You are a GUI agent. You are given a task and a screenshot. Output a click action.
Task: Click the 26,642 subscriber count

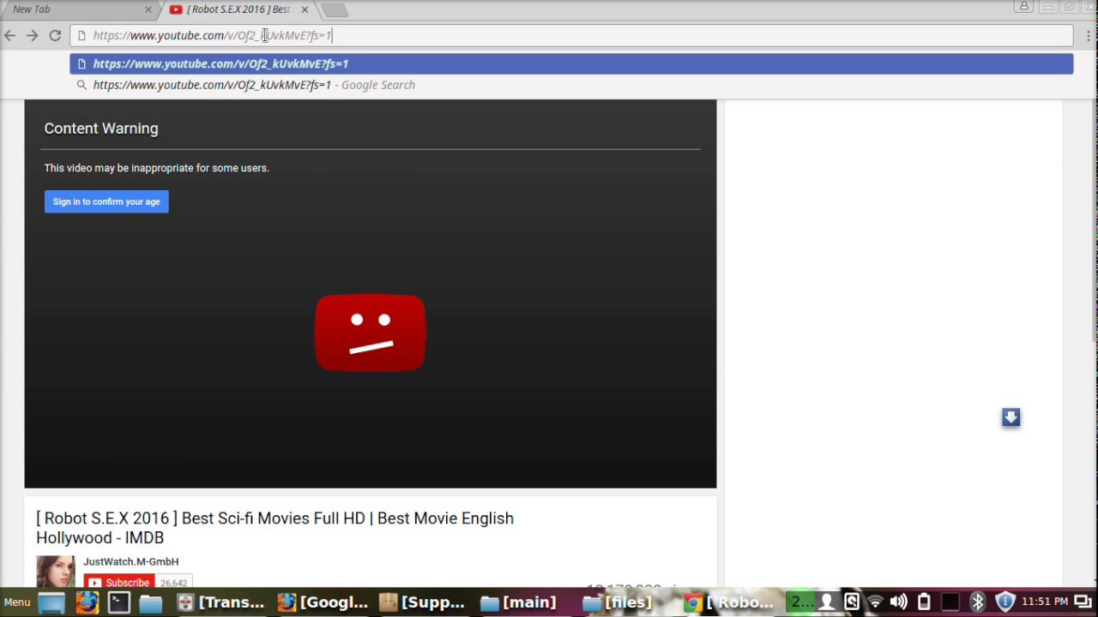[173, 583]
